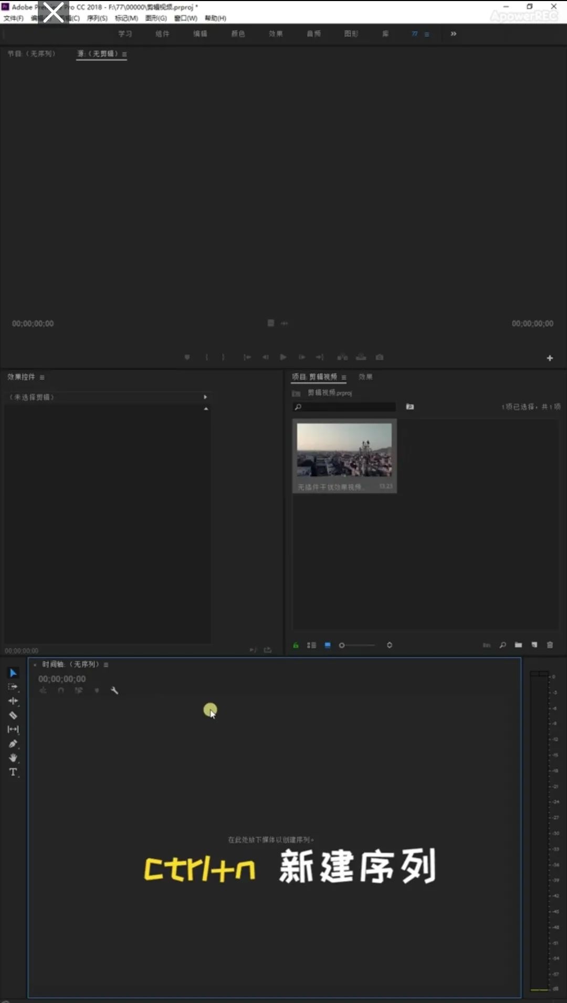Select the Hand tool

point(13,758)
